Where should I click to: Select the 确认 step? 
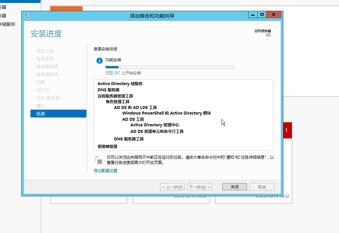[41, 106]
